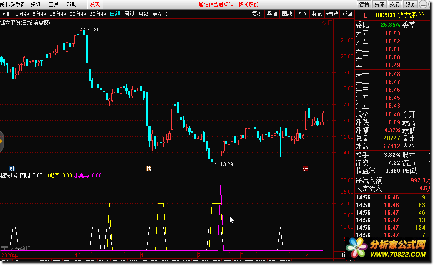Click the 叠加 overlay tool

pos(272,14)
